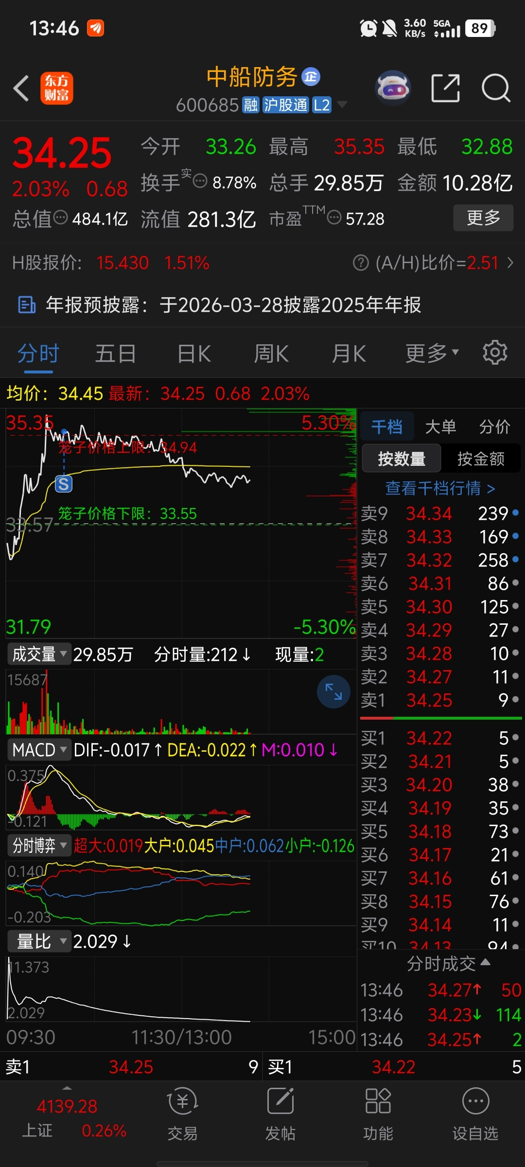This screenshot has width=525, height=1167.
Task: Tap the muted bell status icon
Action: tap(389, 28)
